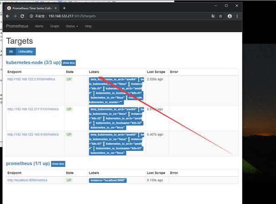Go back using the browser back arrow

pos(8,16)
